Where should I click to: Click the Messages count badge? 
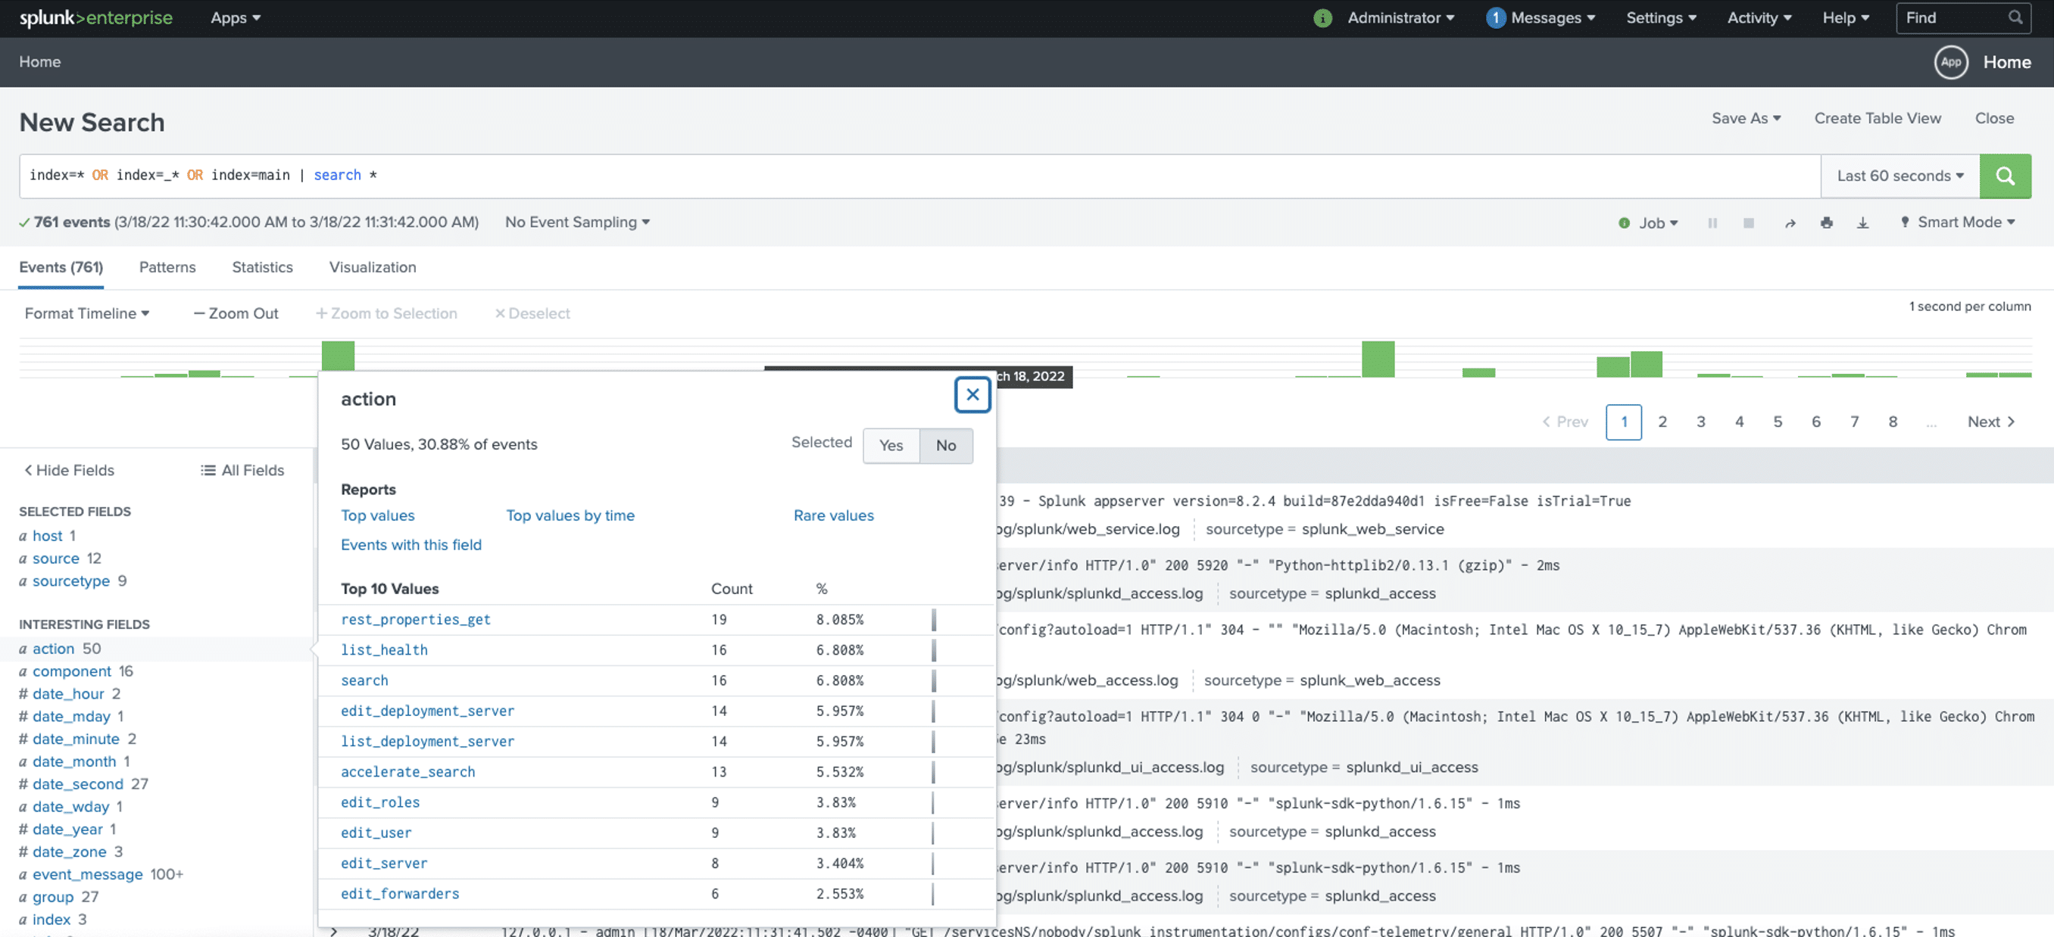pos(1495,17)
